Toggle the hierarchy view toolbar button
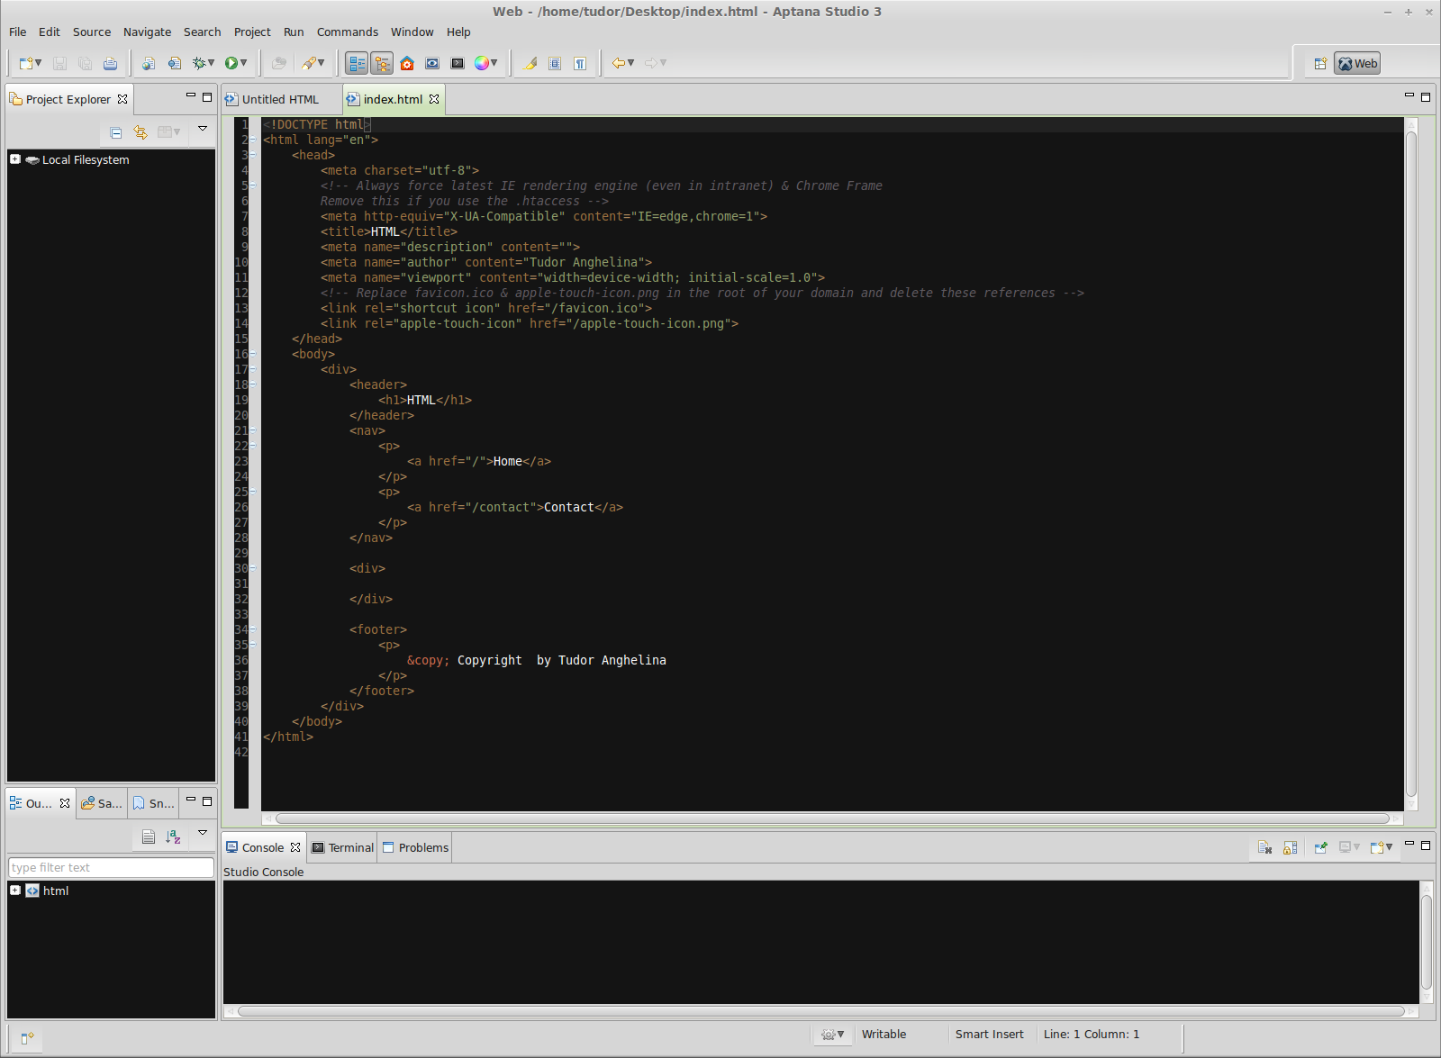 (x=382, y=63)
